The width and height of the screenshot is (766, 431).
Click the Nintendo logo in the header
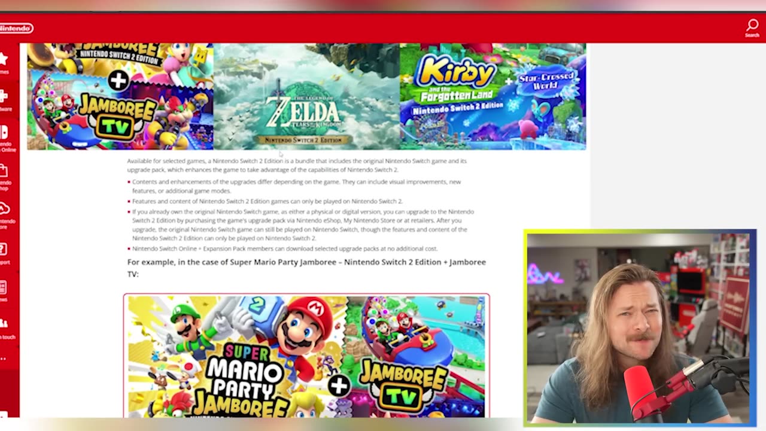click(16, 28)
